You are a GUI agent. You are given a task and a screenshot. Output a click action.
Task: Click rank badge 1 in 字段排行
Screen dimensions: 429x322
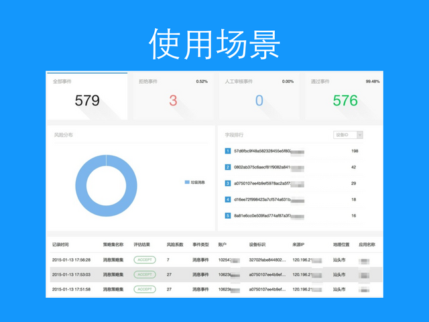[228, 151]
